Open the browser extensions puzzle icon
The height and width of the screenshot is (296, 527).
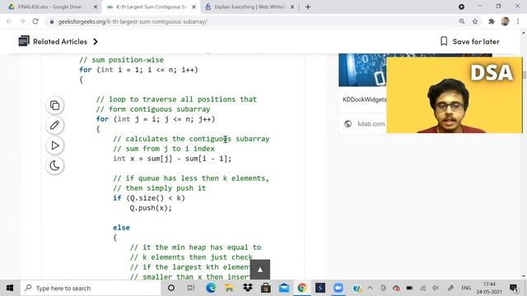pyautogui.click(x=492, y=21)
